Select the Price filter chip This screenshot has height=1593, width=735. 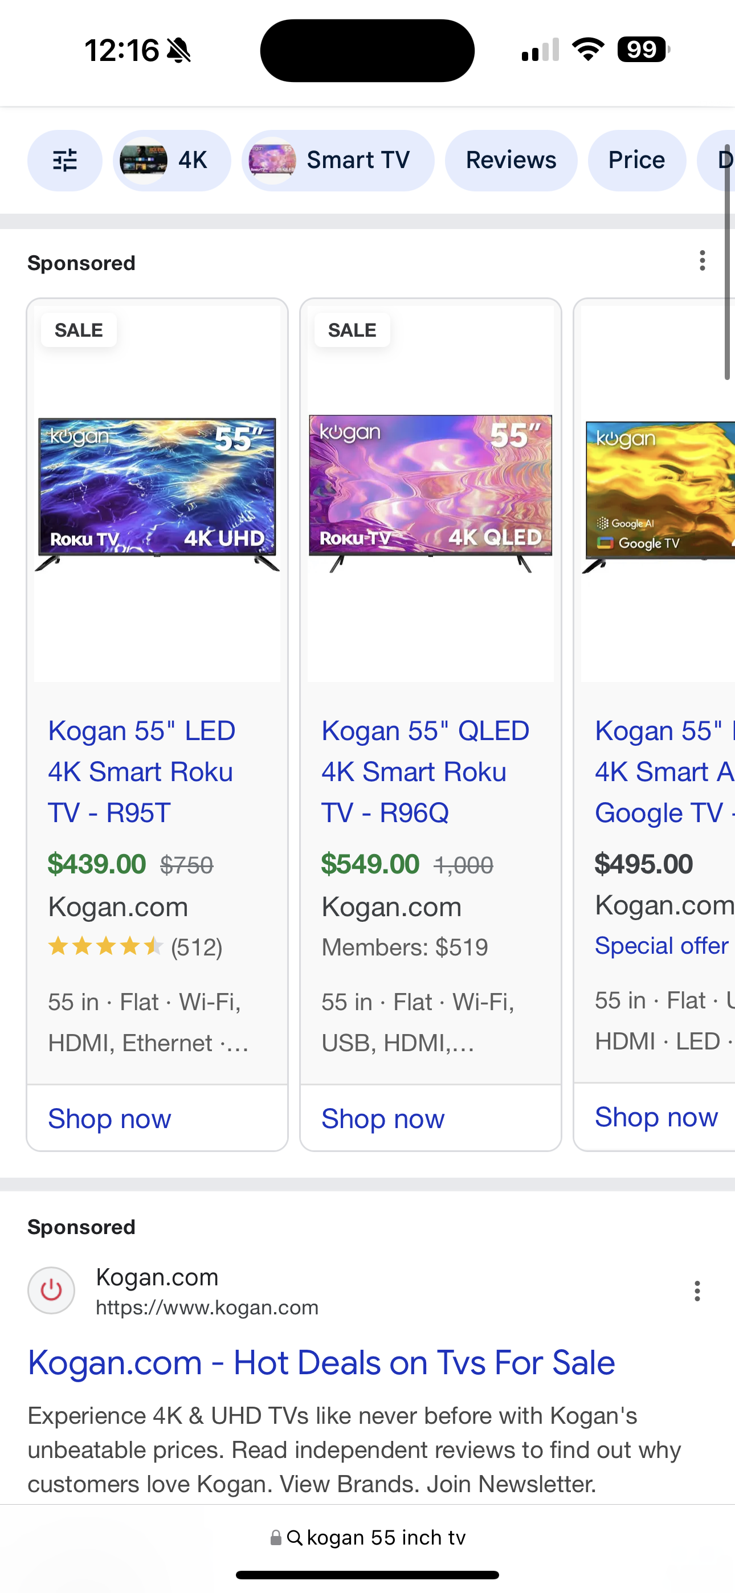point(636,160)
